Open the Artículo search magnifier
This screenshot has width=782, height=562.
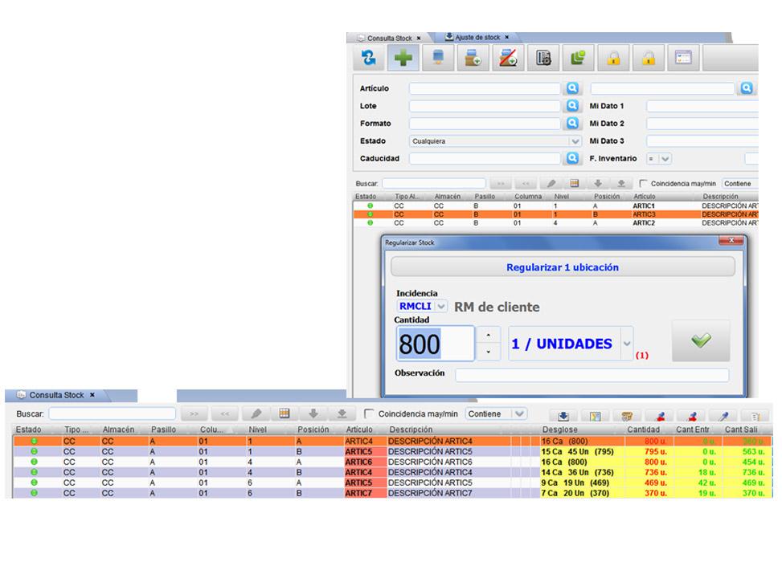(572, 88)
